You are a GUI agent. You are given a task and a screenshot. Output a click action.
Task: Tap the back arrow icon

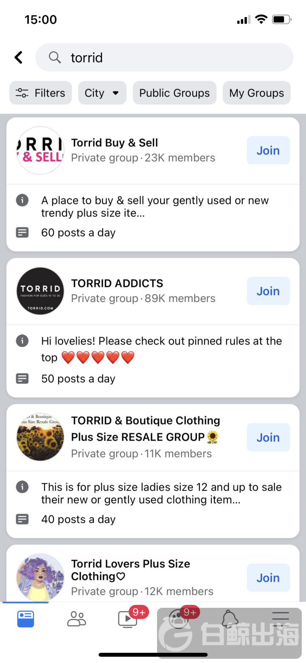(19, 57)
